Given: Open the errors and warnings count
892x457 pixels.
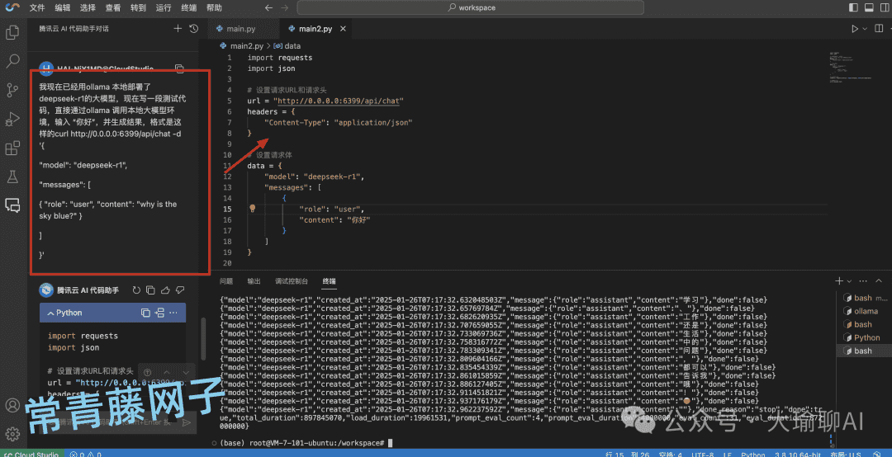Looking at the screenshot, I should click(x=85, y=455).
